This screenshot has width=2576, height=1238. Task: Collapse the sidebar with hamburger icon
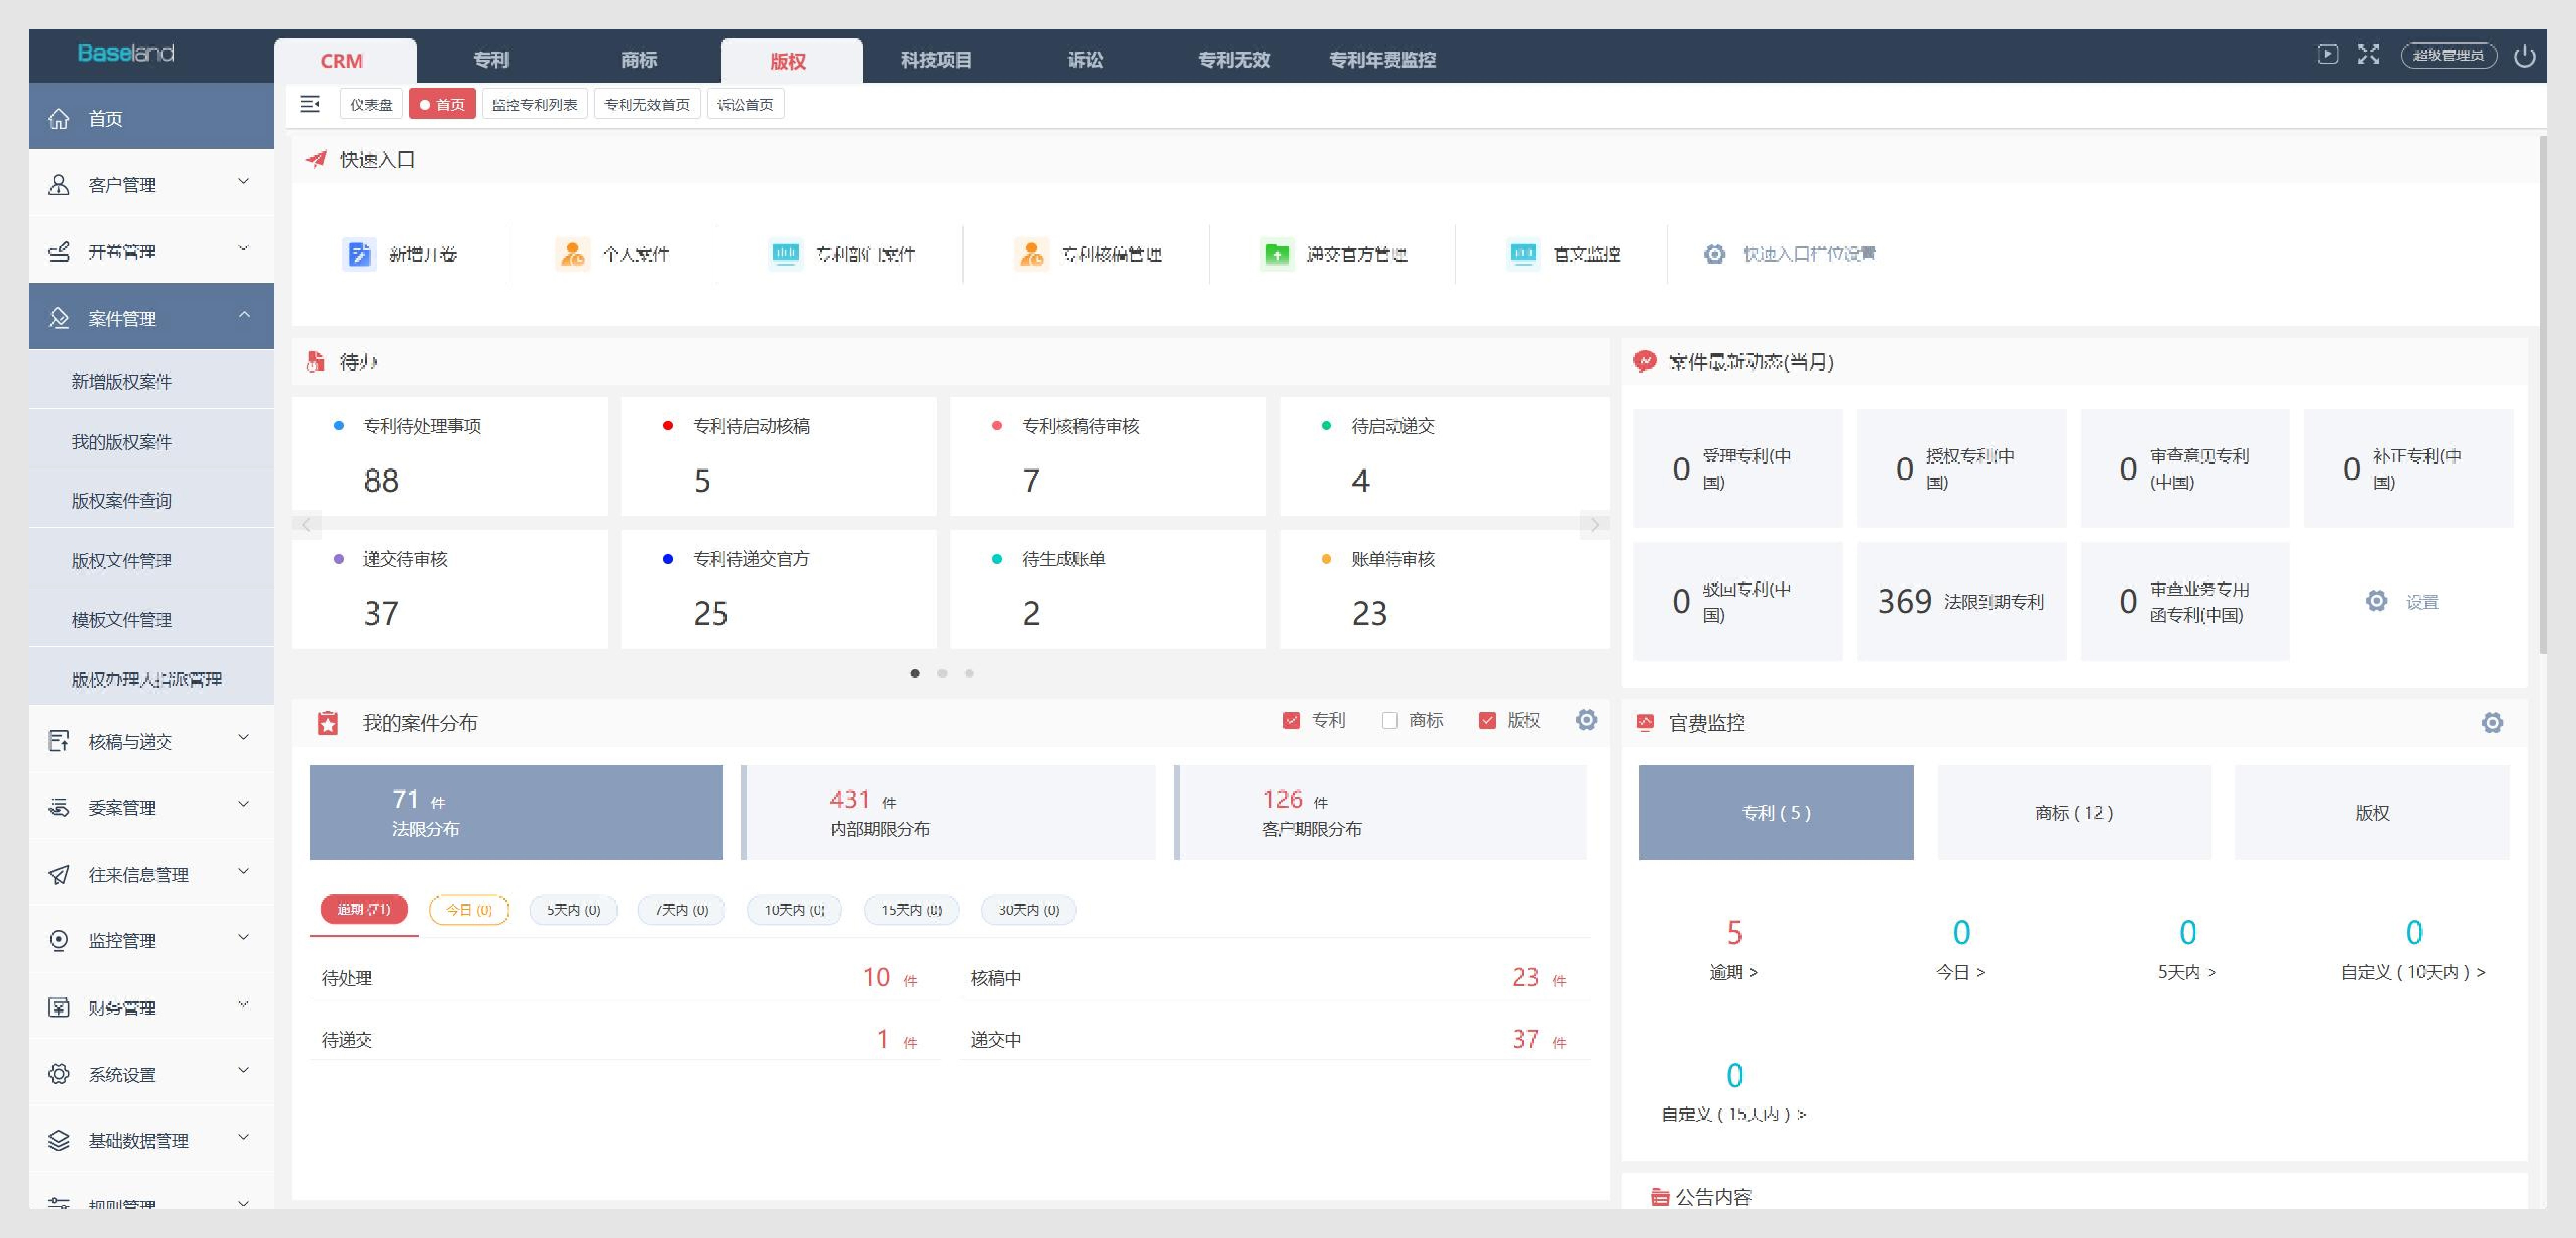(310, 104)
